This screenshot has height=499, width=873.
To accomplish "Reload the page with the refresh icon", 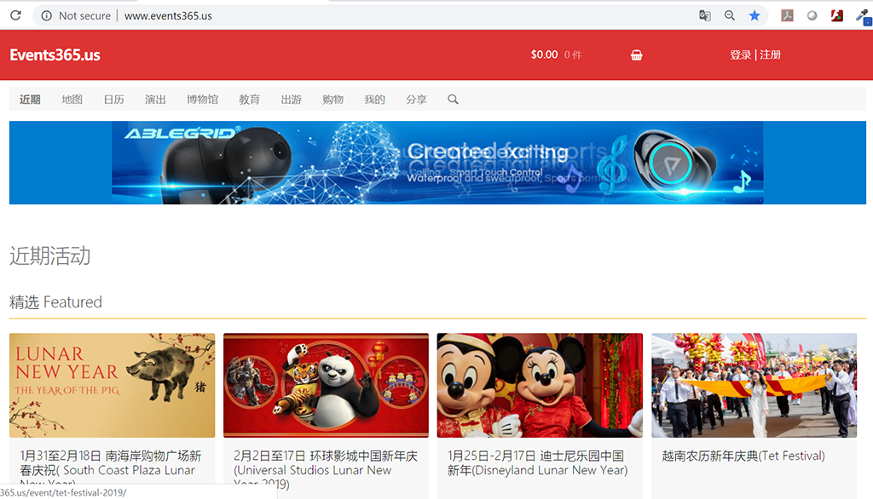I will [15, 15].
